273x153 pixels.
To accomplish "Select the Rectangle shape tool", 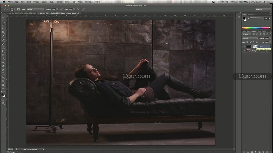I will coord(3,81).
